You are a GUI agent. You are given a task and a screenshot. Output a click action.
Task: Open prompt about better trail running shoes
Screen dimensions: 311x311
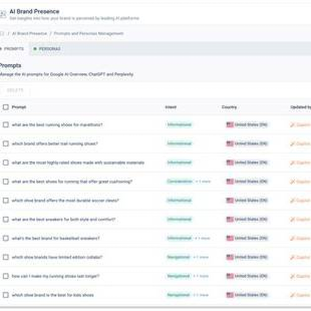tap(55, 143)
